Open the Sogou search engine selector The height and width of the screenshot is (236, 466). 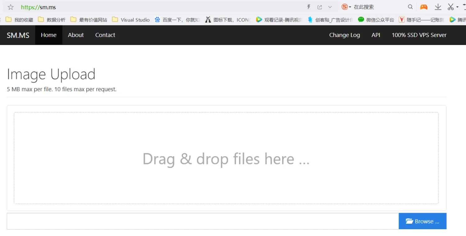point(346,7)
